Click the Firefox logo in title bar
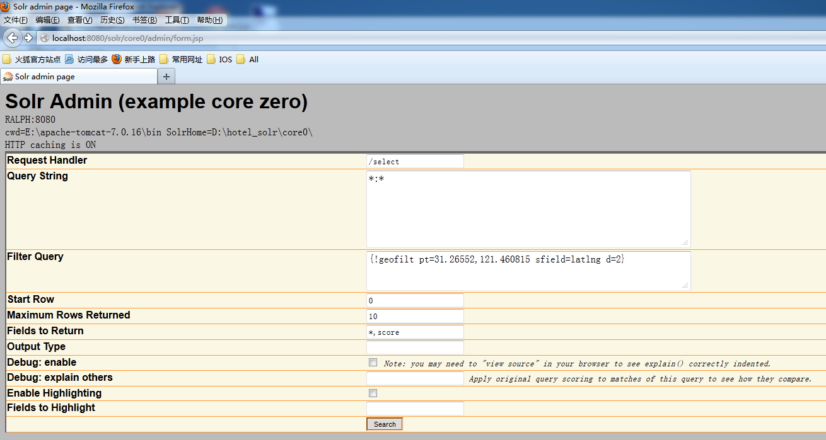This screenshot has height=440, width=826. 6,6
